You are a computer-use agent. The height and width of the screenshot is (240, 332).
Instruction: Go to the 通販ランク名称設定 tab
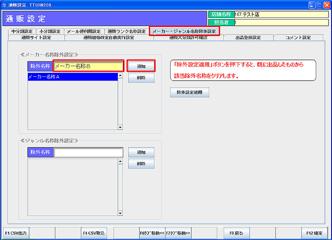(x=127, y=32)
